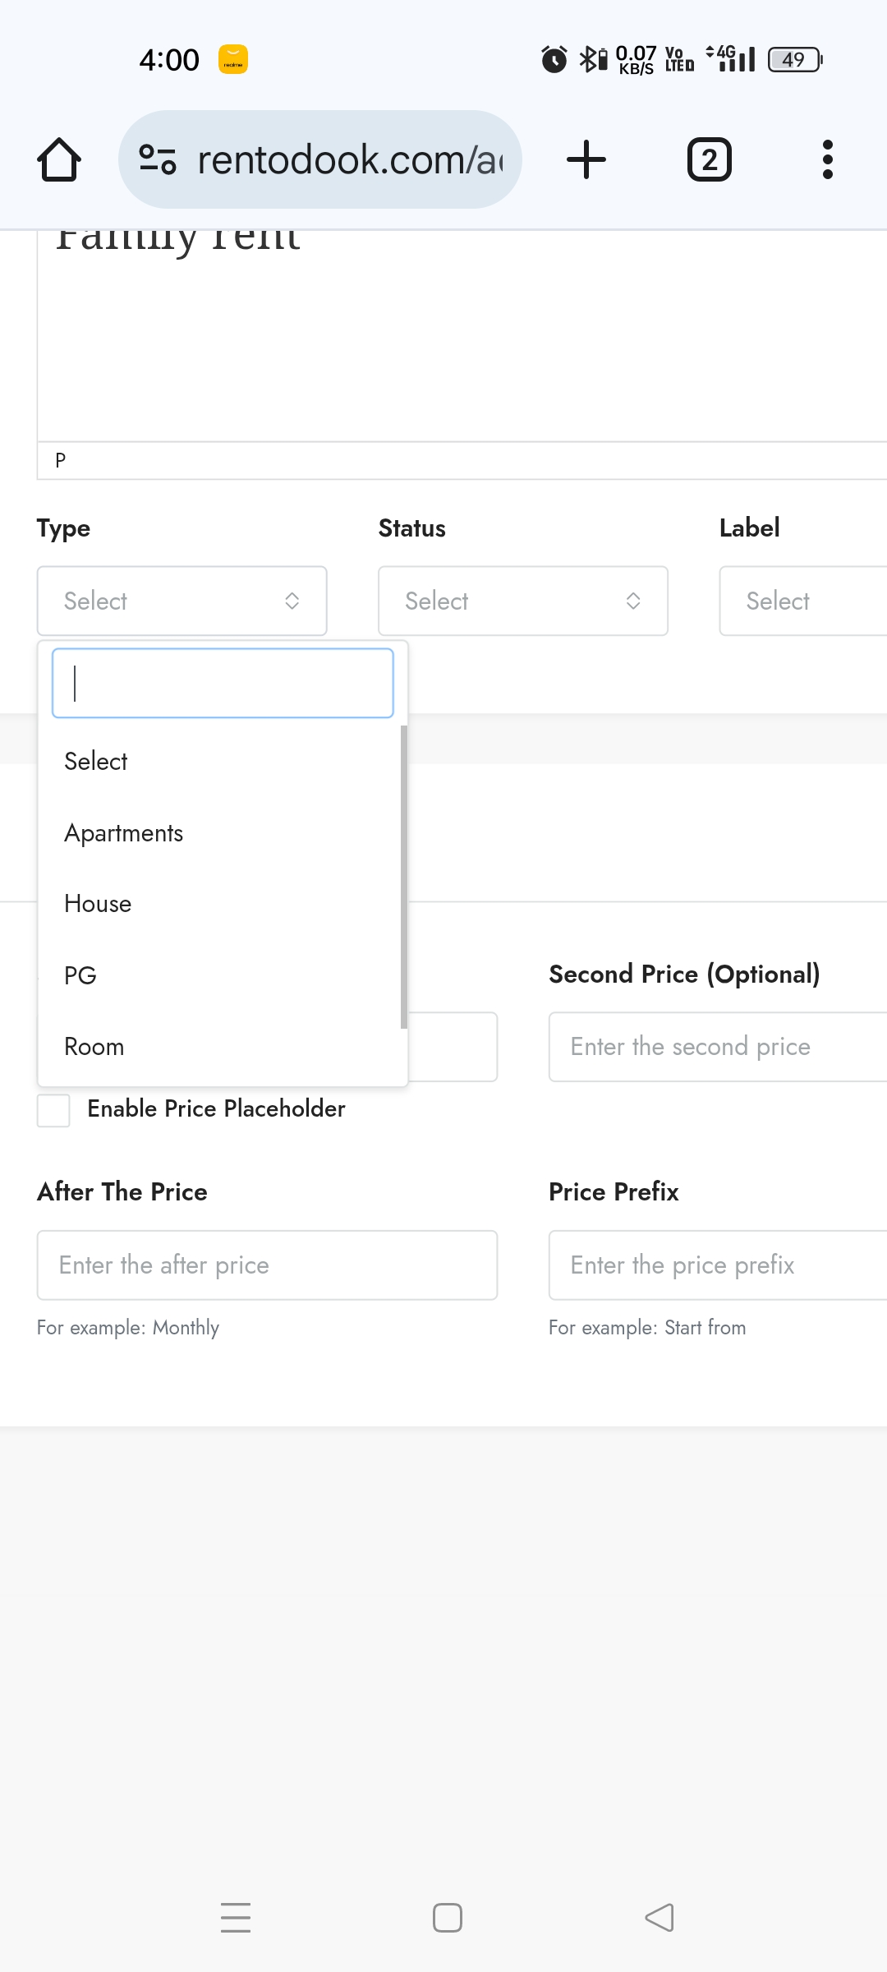Tap the browser home icon
Image resolution: width=887 pixels, height=1972 pixels.
59,159
